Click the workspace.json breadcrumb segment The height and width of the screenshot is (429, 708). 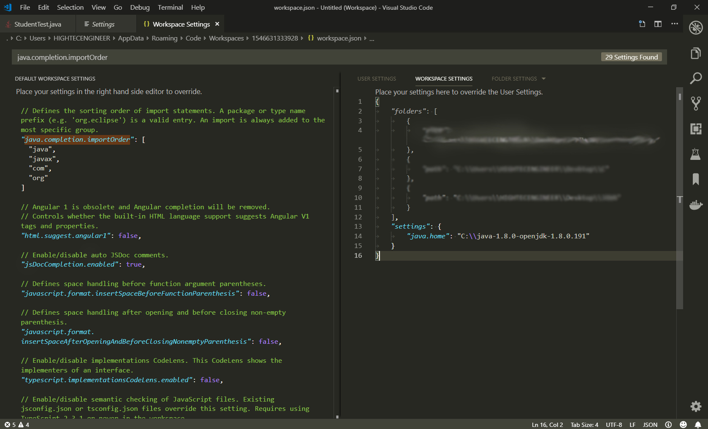point(339,38)
